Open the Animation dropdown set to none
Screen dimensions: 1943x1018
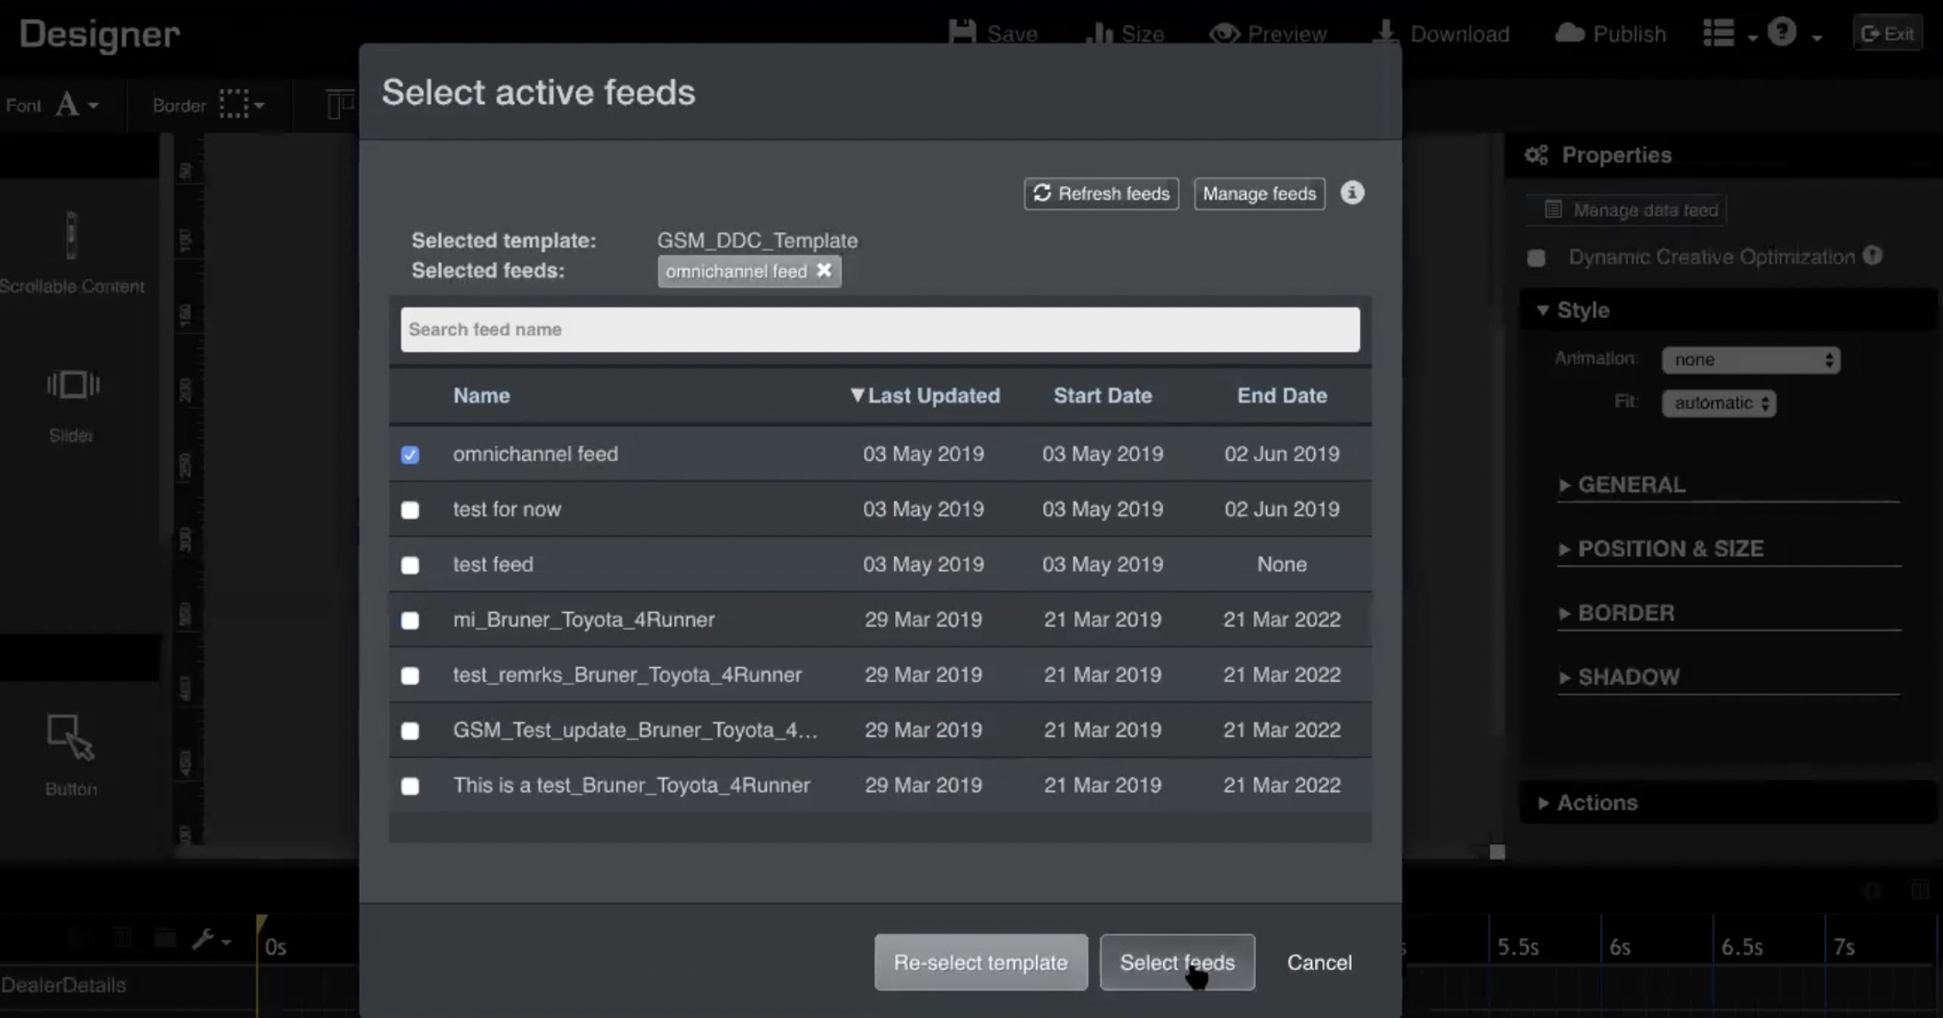pyautogui.click(x=1750, y=360)
